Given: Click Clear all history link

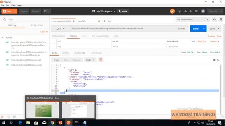Looking at the screenshot, I should pos(44,31).
